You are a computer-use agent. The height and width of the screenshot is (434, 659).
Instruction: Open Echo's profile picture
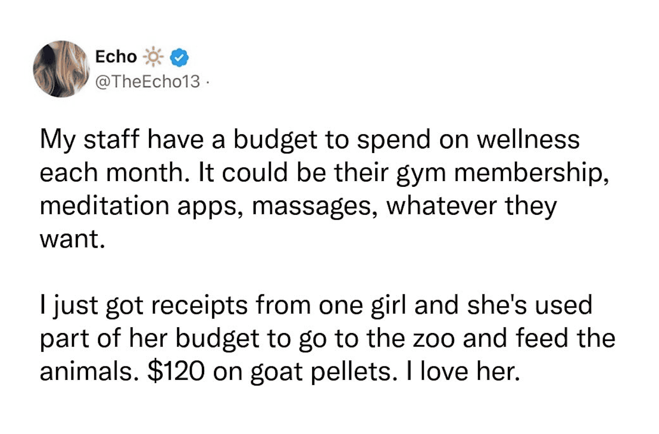[x=61, y=69]
